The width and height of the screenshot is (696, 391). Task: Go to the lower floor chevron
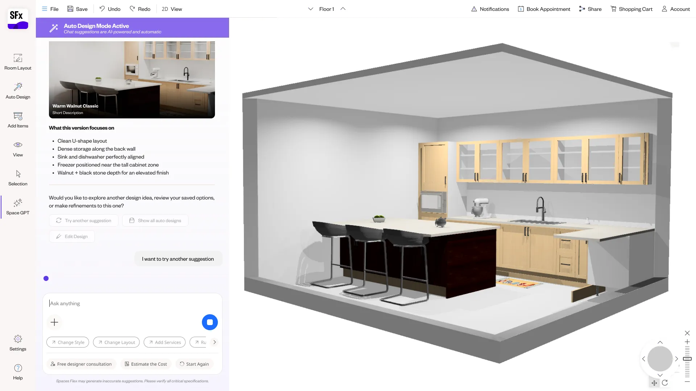(311, 9)
